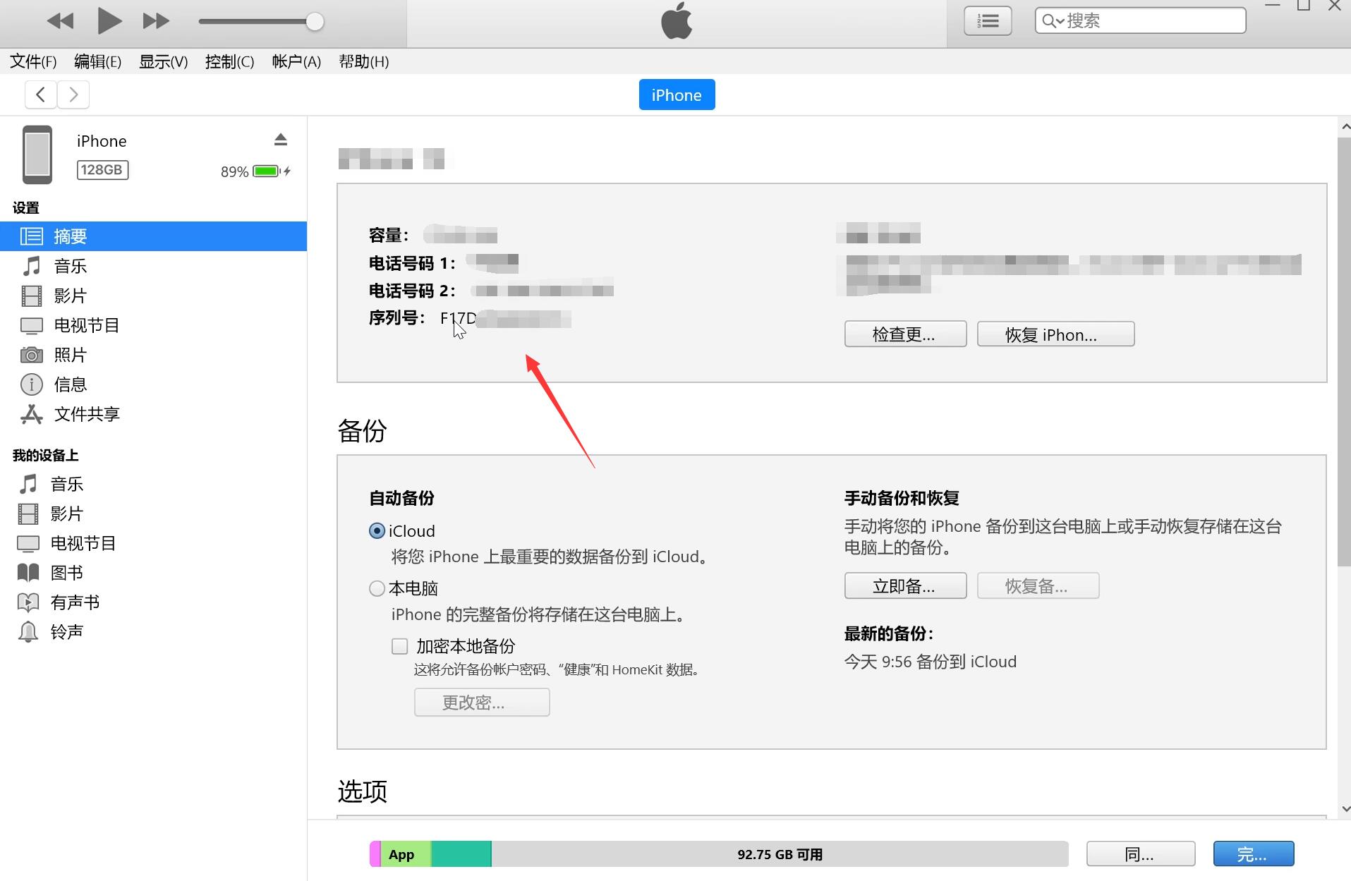Click the 恢复 iPhon... button
This screenshot has height=881, width=1351.
coord(1055,334)
